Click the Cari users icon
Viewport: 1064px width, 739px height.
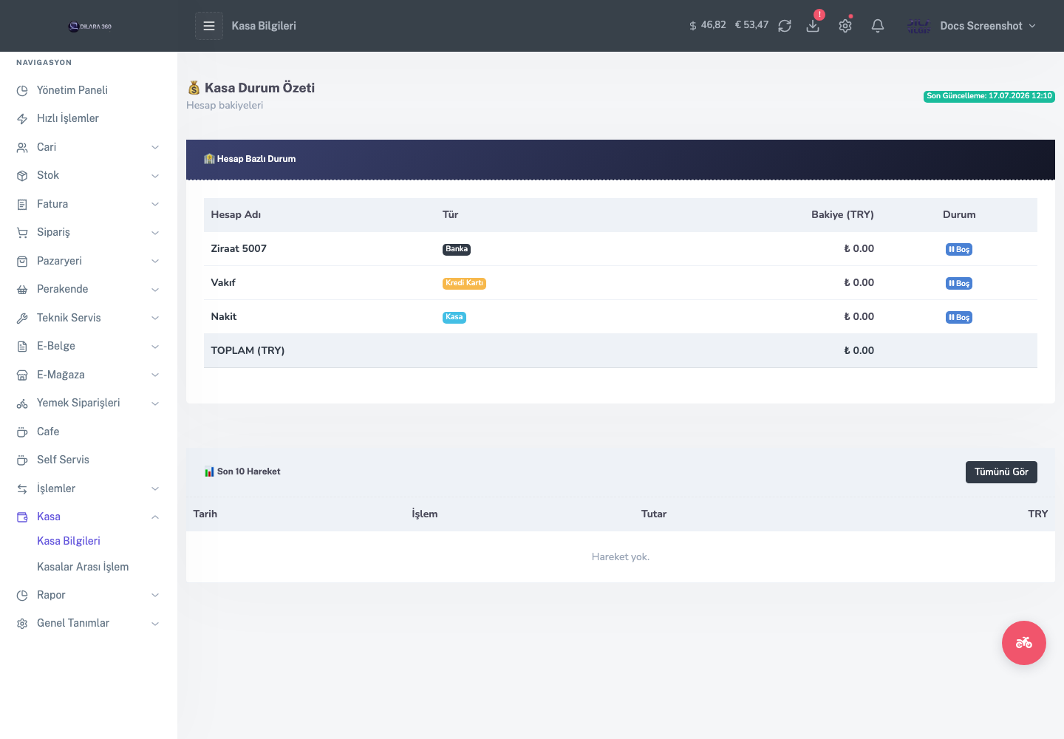pos(22,147)
